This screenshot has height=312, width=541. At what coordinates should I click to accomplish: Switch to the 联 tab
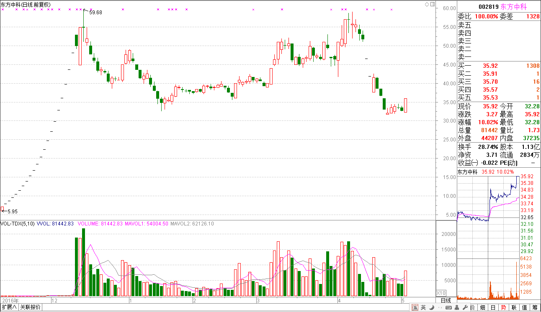pos(514,307)
